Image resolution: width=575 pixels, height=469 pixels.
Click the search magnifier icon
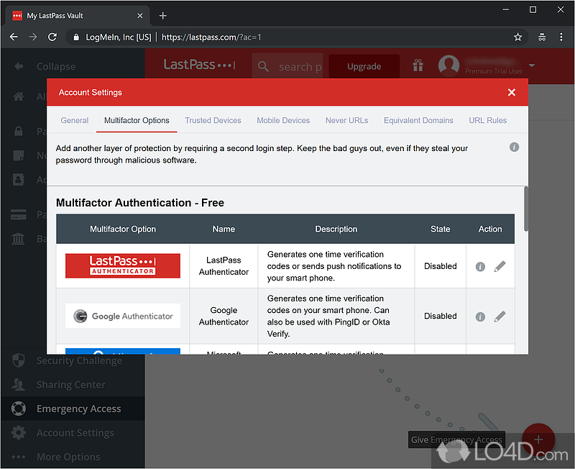pos(263,66)
